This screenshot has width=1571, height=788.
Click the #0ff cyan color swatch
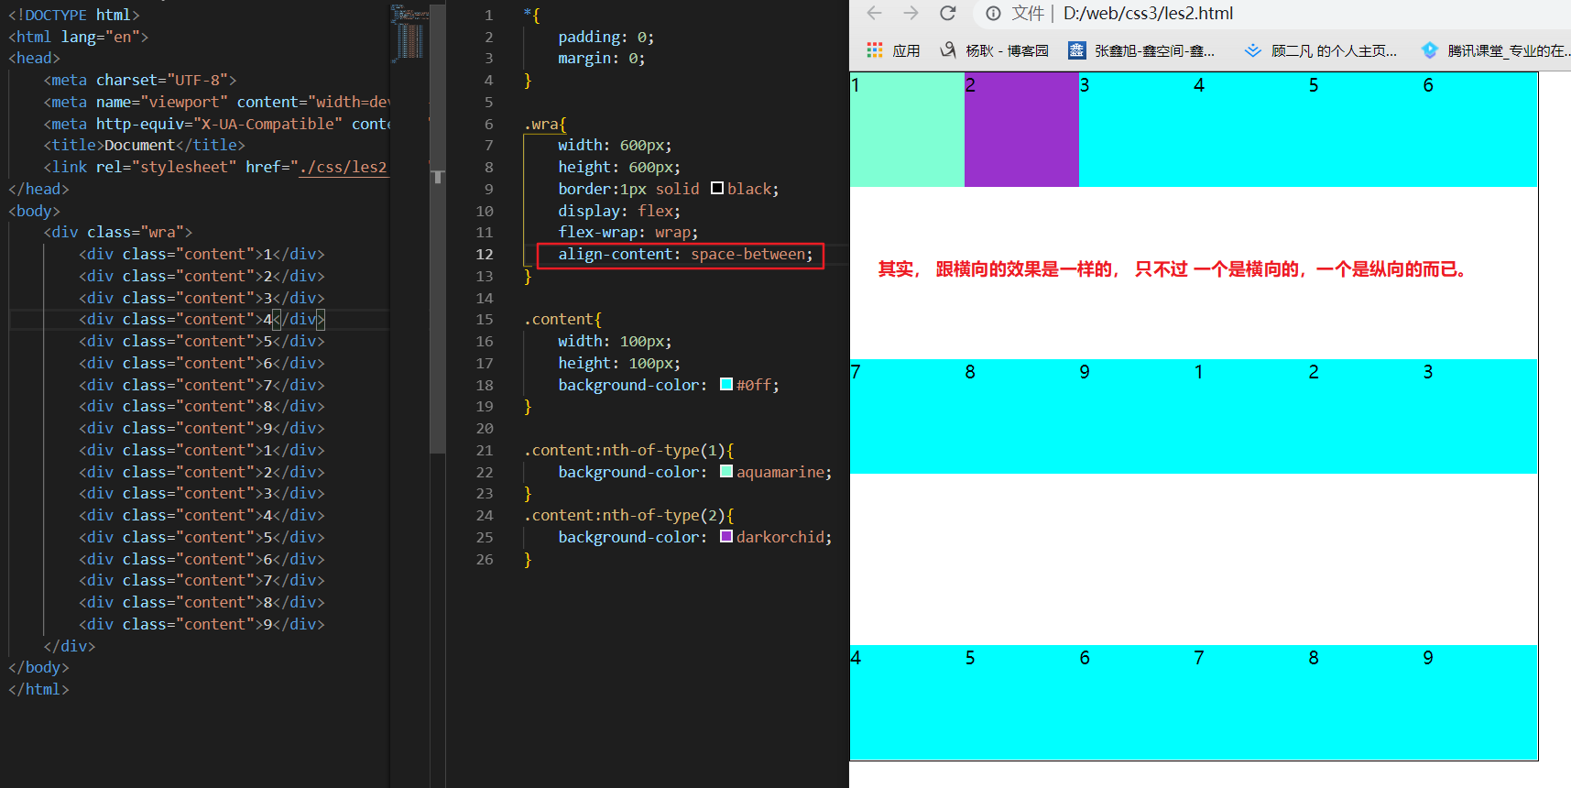click(x=726, y=385)
